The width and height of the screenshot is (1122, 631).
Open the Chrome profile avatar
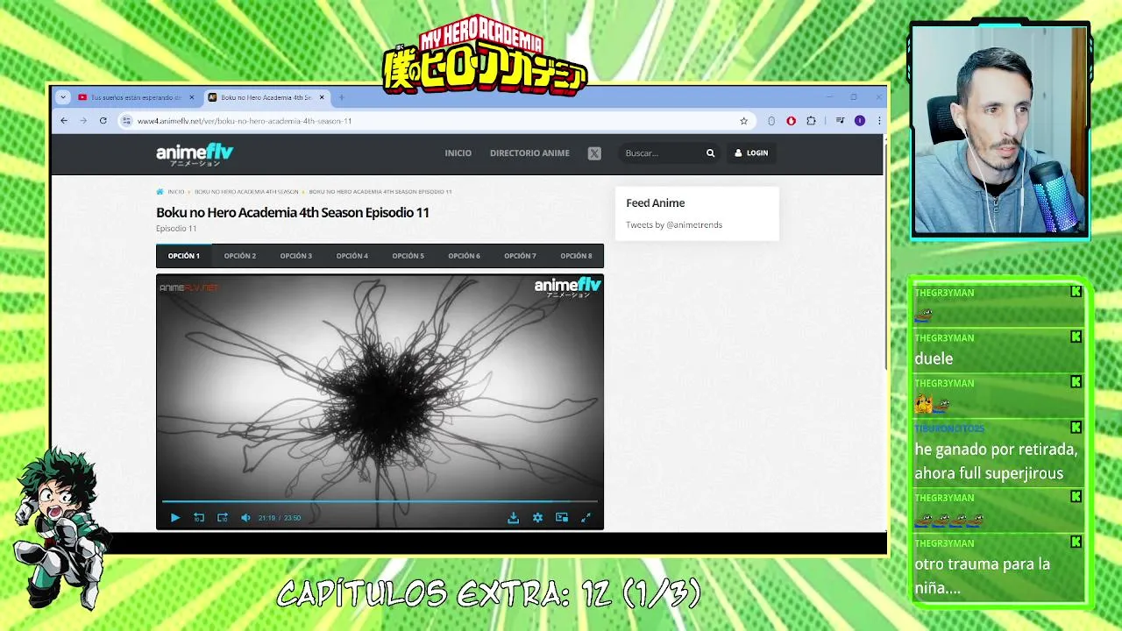pyautogui.click(x=860, y=121)
